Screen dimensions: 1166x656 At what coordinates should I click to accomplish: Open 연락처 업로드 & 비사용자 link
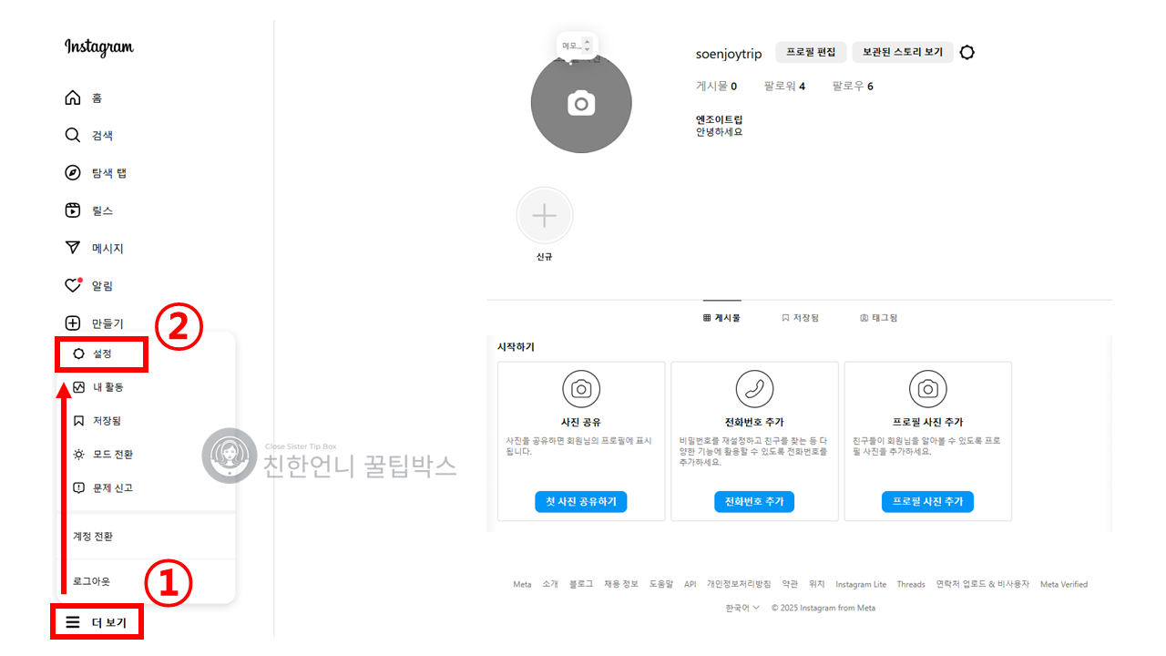(983, 584)
